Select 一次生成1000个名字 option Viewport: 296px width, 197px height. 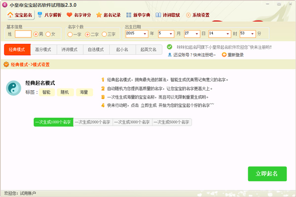point(53,122)
